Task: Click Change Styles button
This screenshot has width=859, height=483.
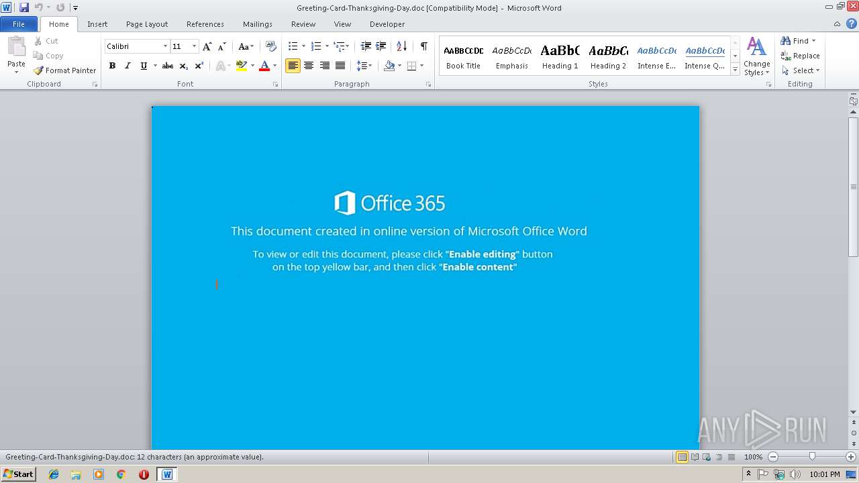Action: pos(756,57)
